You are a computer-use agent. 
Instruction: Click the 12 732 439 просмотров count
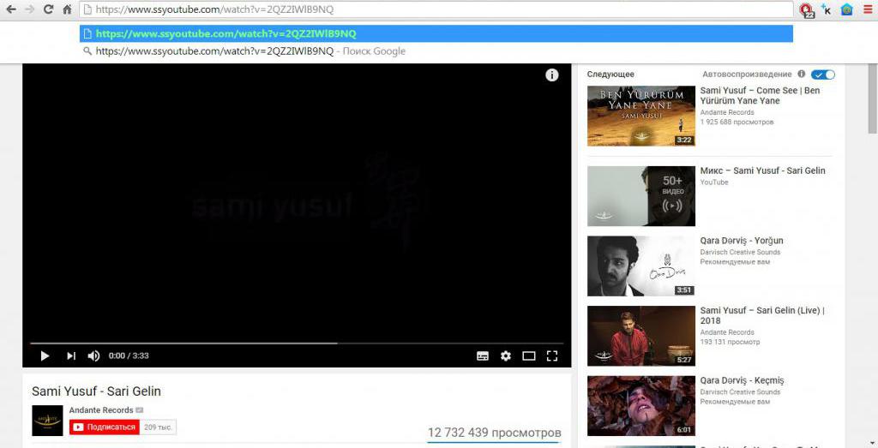click(495, 433)
